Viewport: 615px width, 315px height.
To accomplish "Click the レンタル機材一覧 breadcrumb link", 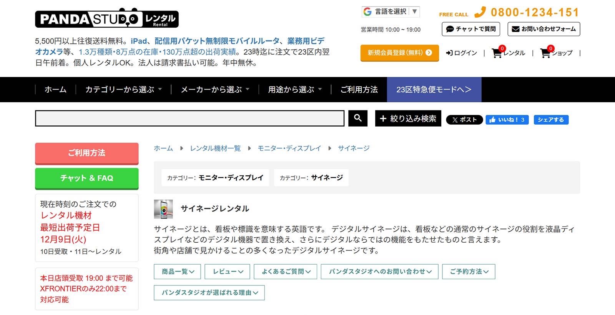I will pyautogui.click(x=215, y=148).
